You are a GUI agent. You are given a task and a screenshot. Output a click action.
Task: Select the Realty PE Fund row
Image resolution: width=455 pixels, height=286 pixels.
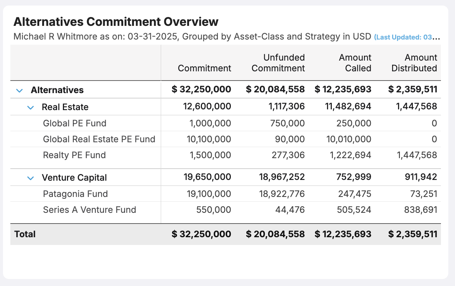74,155
